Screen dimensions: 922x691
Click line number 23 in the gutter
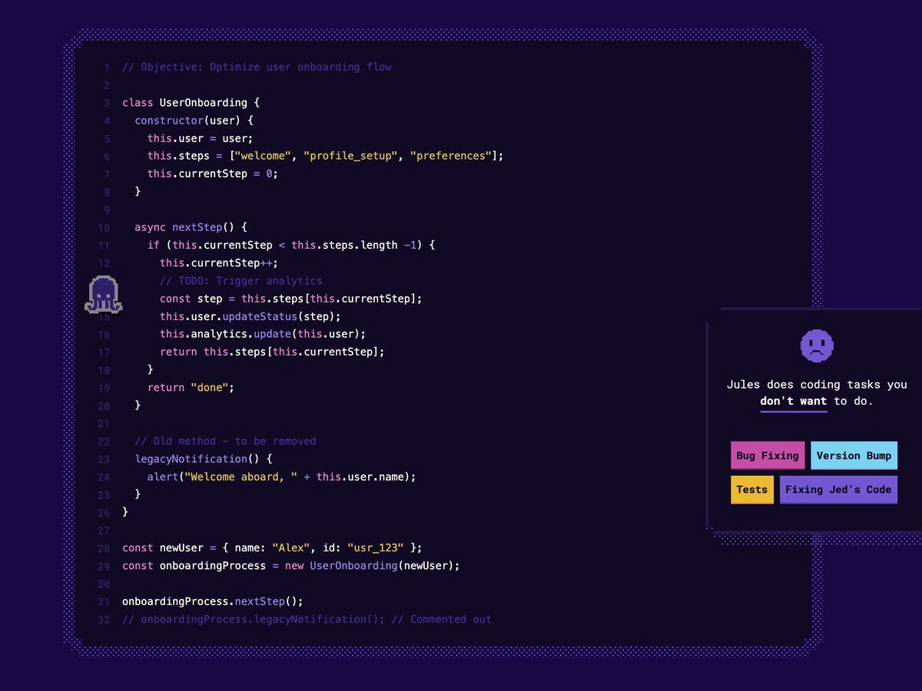tap(104, 460)
